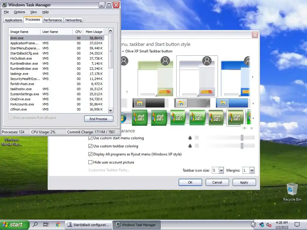Click start menu color swatch
307x230 pixels.
point(197,138)
